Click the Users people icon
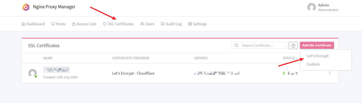The image size is (362, 103). 142,24
